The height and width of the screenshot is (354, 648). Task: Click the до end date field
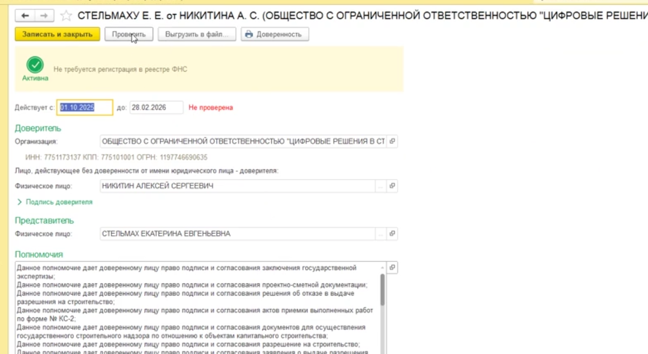[156, 108]
